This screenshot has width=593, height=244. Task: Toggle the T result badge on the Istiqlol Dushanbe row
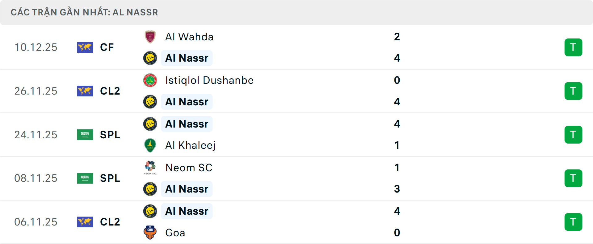574,91
